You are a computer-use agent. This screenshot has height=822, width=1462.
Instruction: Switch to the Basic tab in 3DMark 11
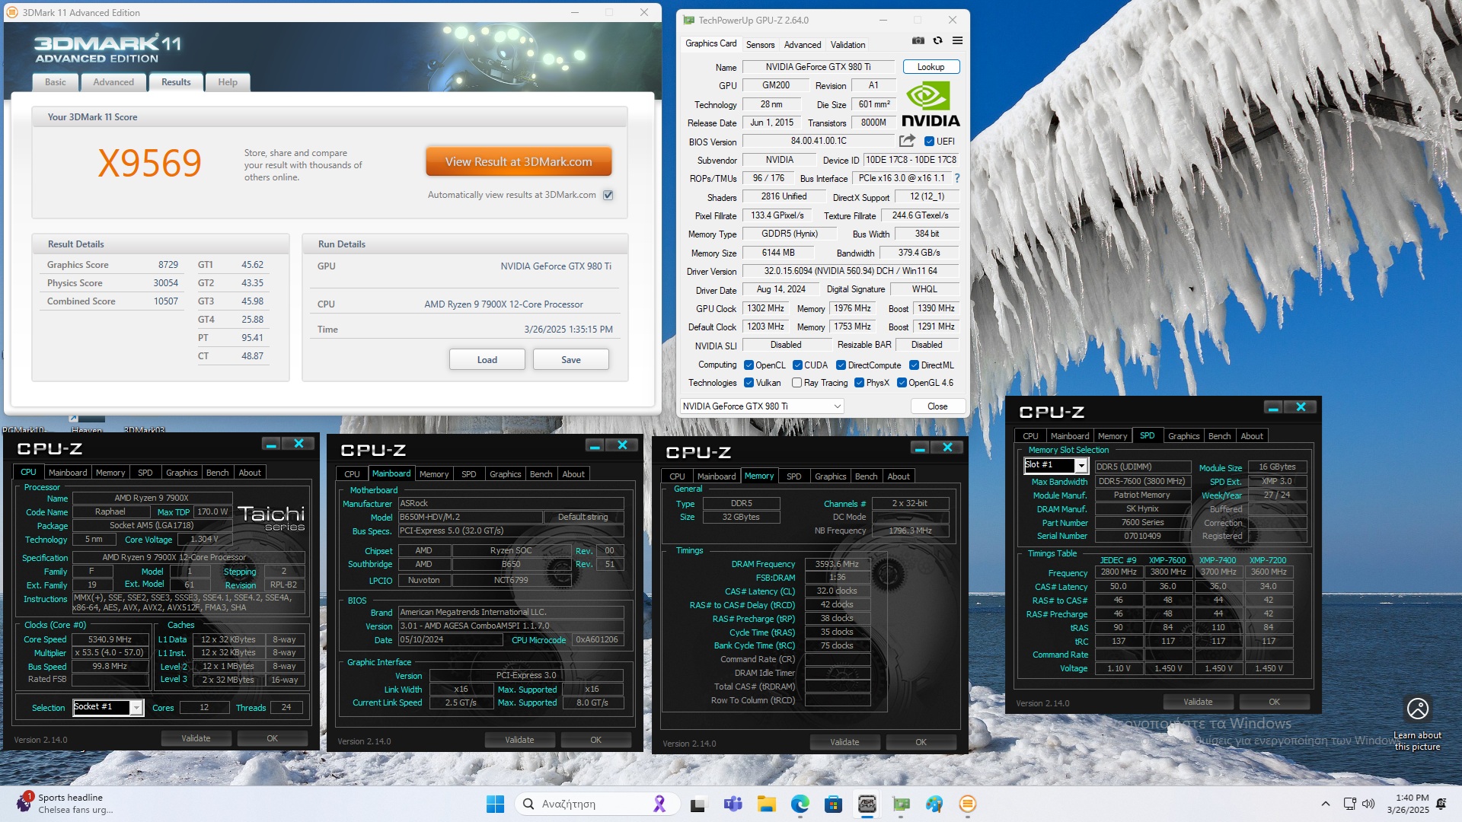(x=56, y=82)
